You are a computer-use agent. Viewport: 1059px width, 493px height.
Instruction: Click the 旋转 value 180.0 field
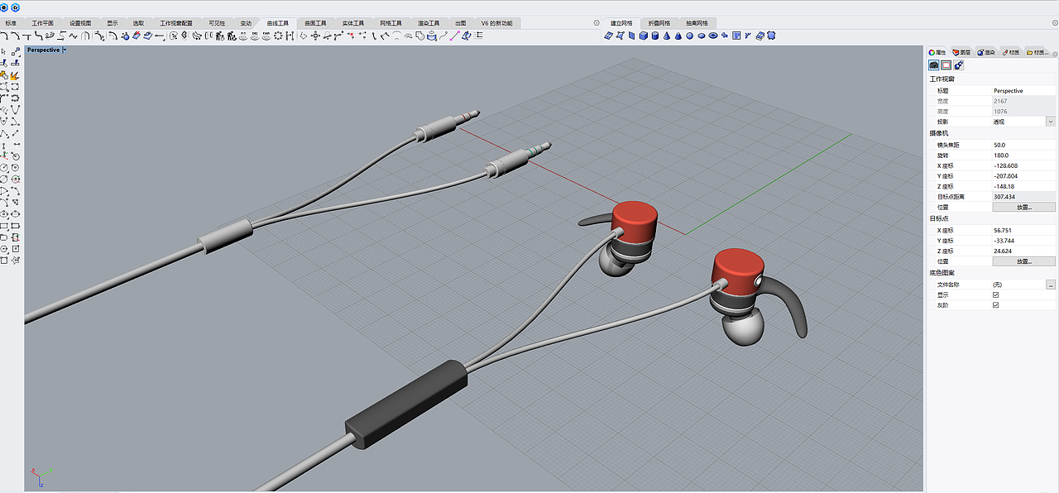click(x=1023, y=155)
